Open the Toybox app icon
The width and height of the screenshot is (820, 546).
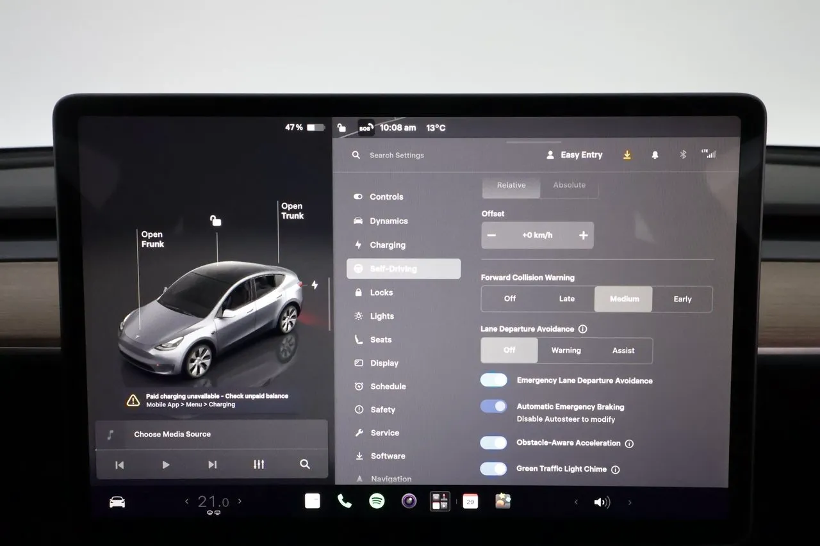click(503, 501)
